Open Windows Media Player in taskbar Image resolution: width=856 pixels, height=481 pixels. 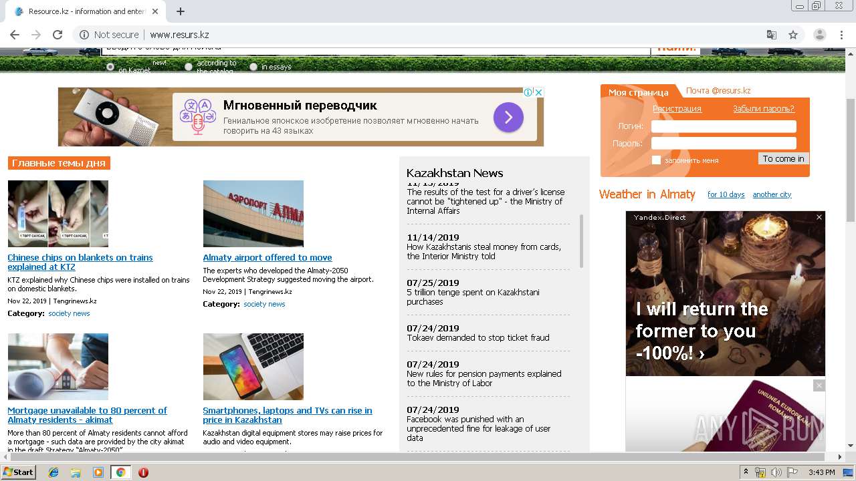[x=98, y=472]
